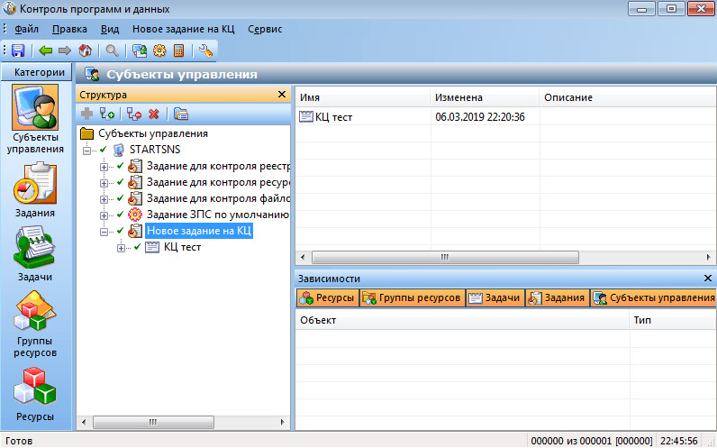Screen dimensions: 717x448
Task: Open Задачи category in sidebar
Action: click(x=35, y=254)
